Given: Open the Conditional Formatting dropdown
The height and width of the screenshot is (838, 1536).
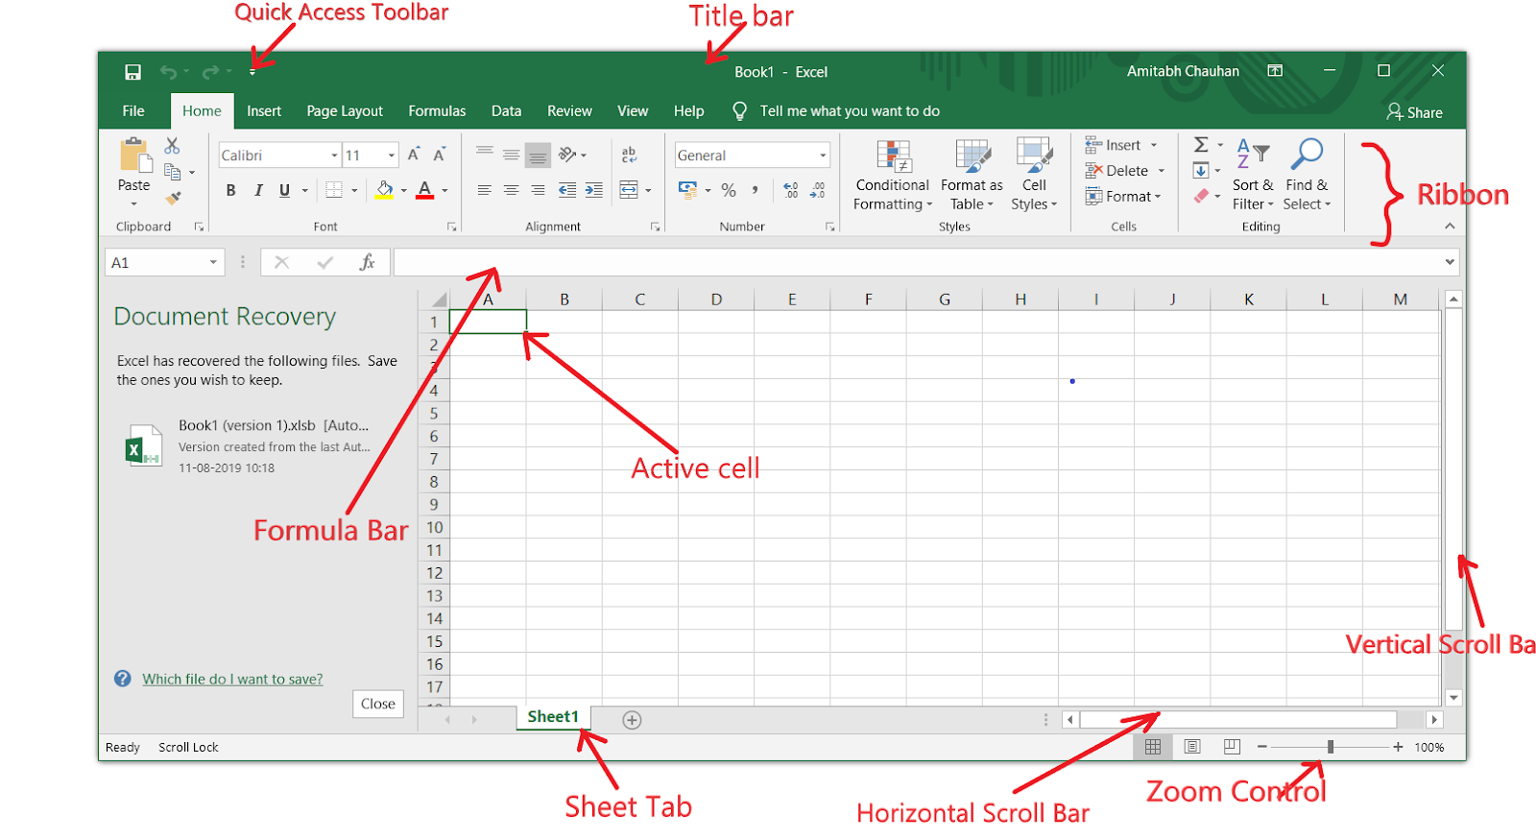Looking at the screenshot, I should click(893, 175).
